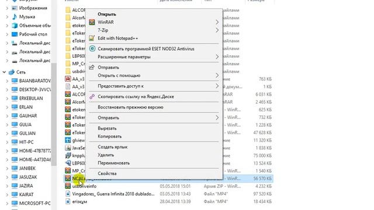
Task: Click the ESET icon in menu
Action: 92,48
